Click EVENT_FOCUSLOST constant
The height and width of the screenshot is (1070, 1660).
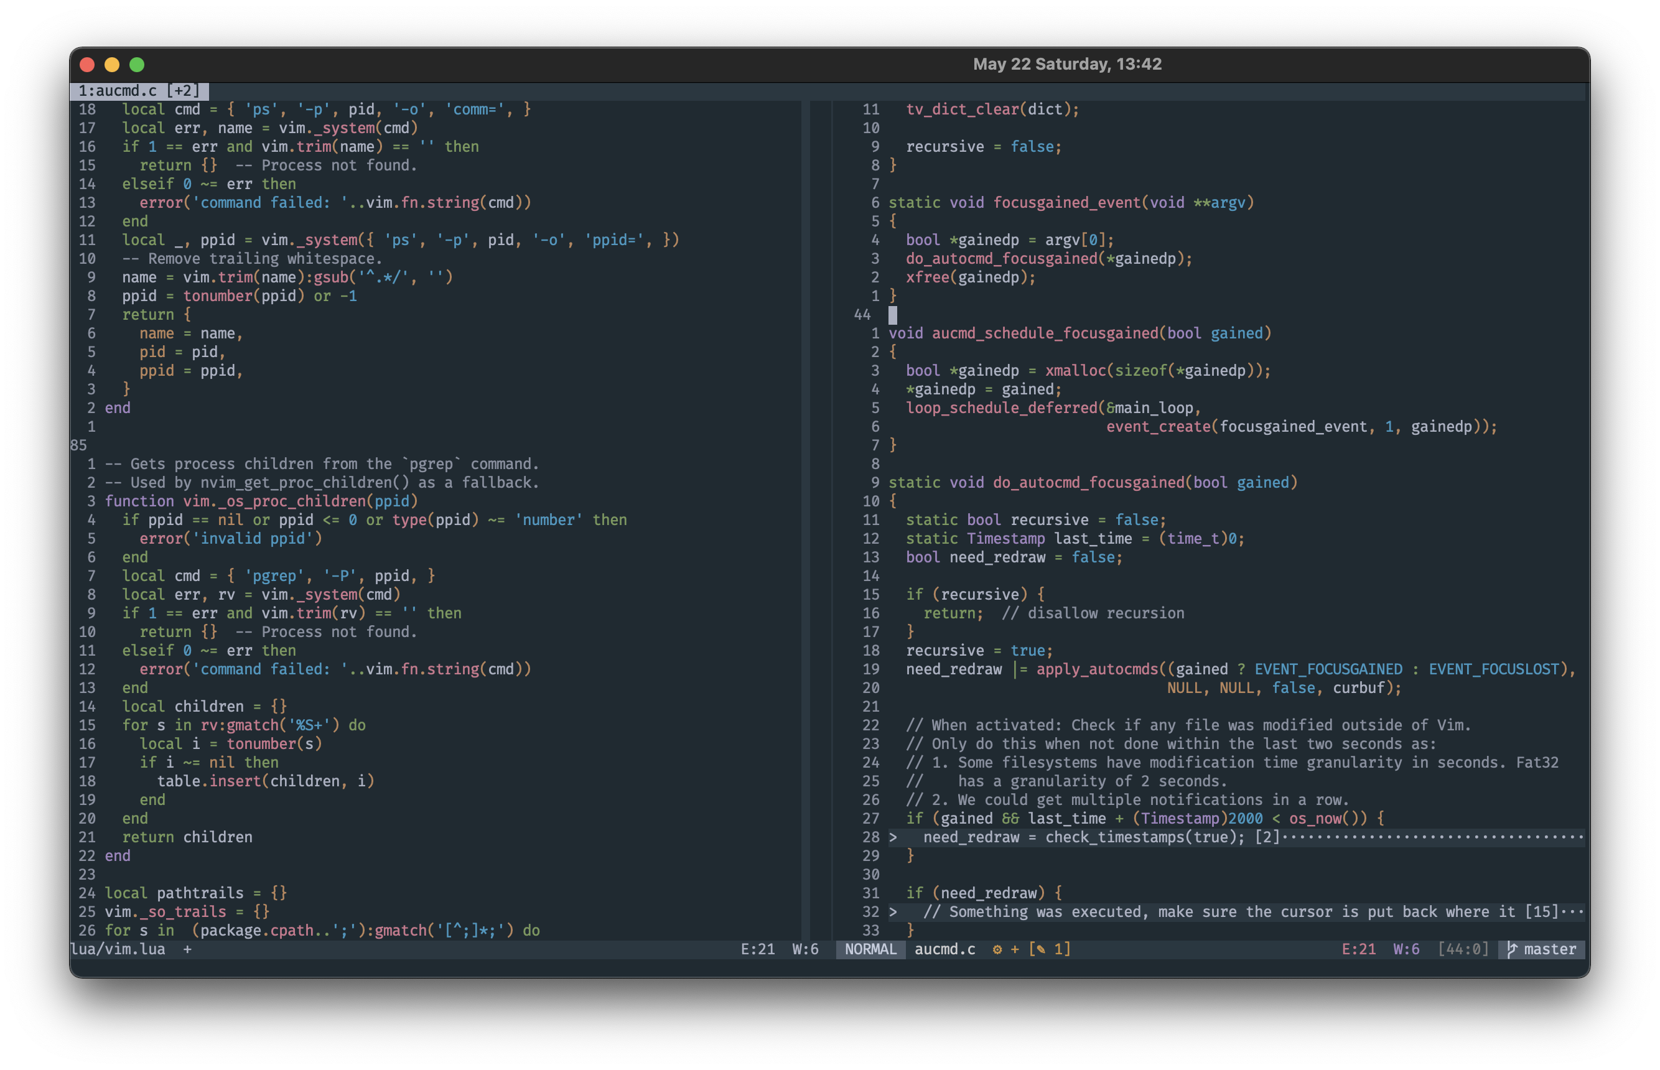pos(1494,669)
